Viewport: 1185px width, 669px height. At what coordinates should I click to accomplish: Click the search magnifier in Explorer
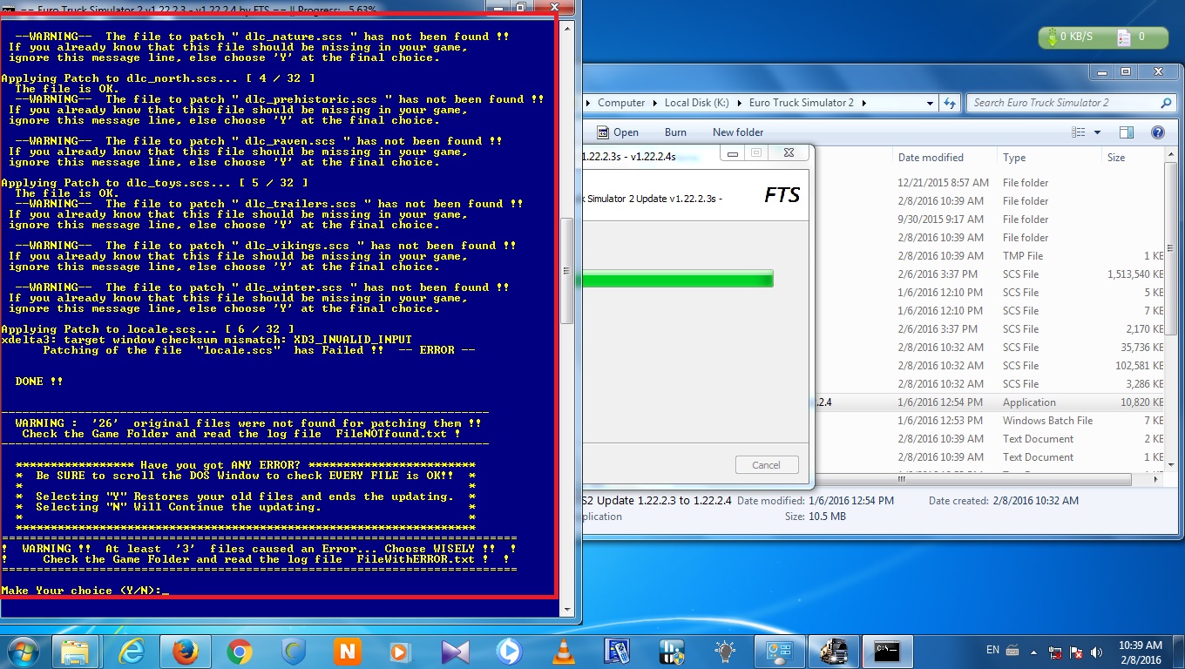(1168, 103)
